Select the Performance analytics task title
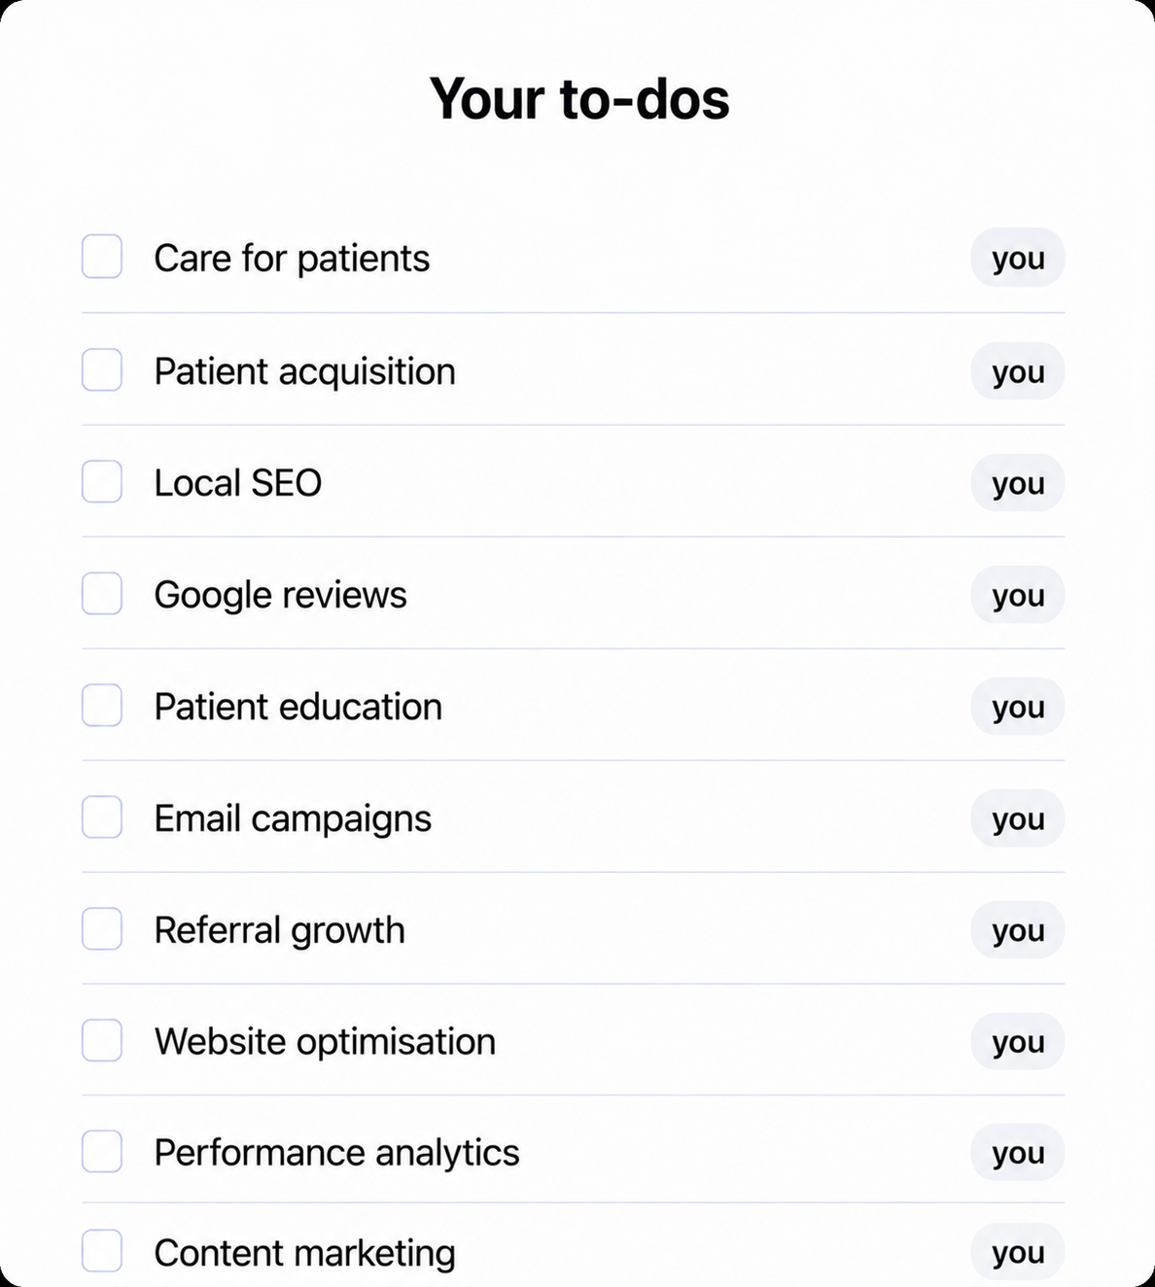1155x1287 pixels. tap(336, 1154)
